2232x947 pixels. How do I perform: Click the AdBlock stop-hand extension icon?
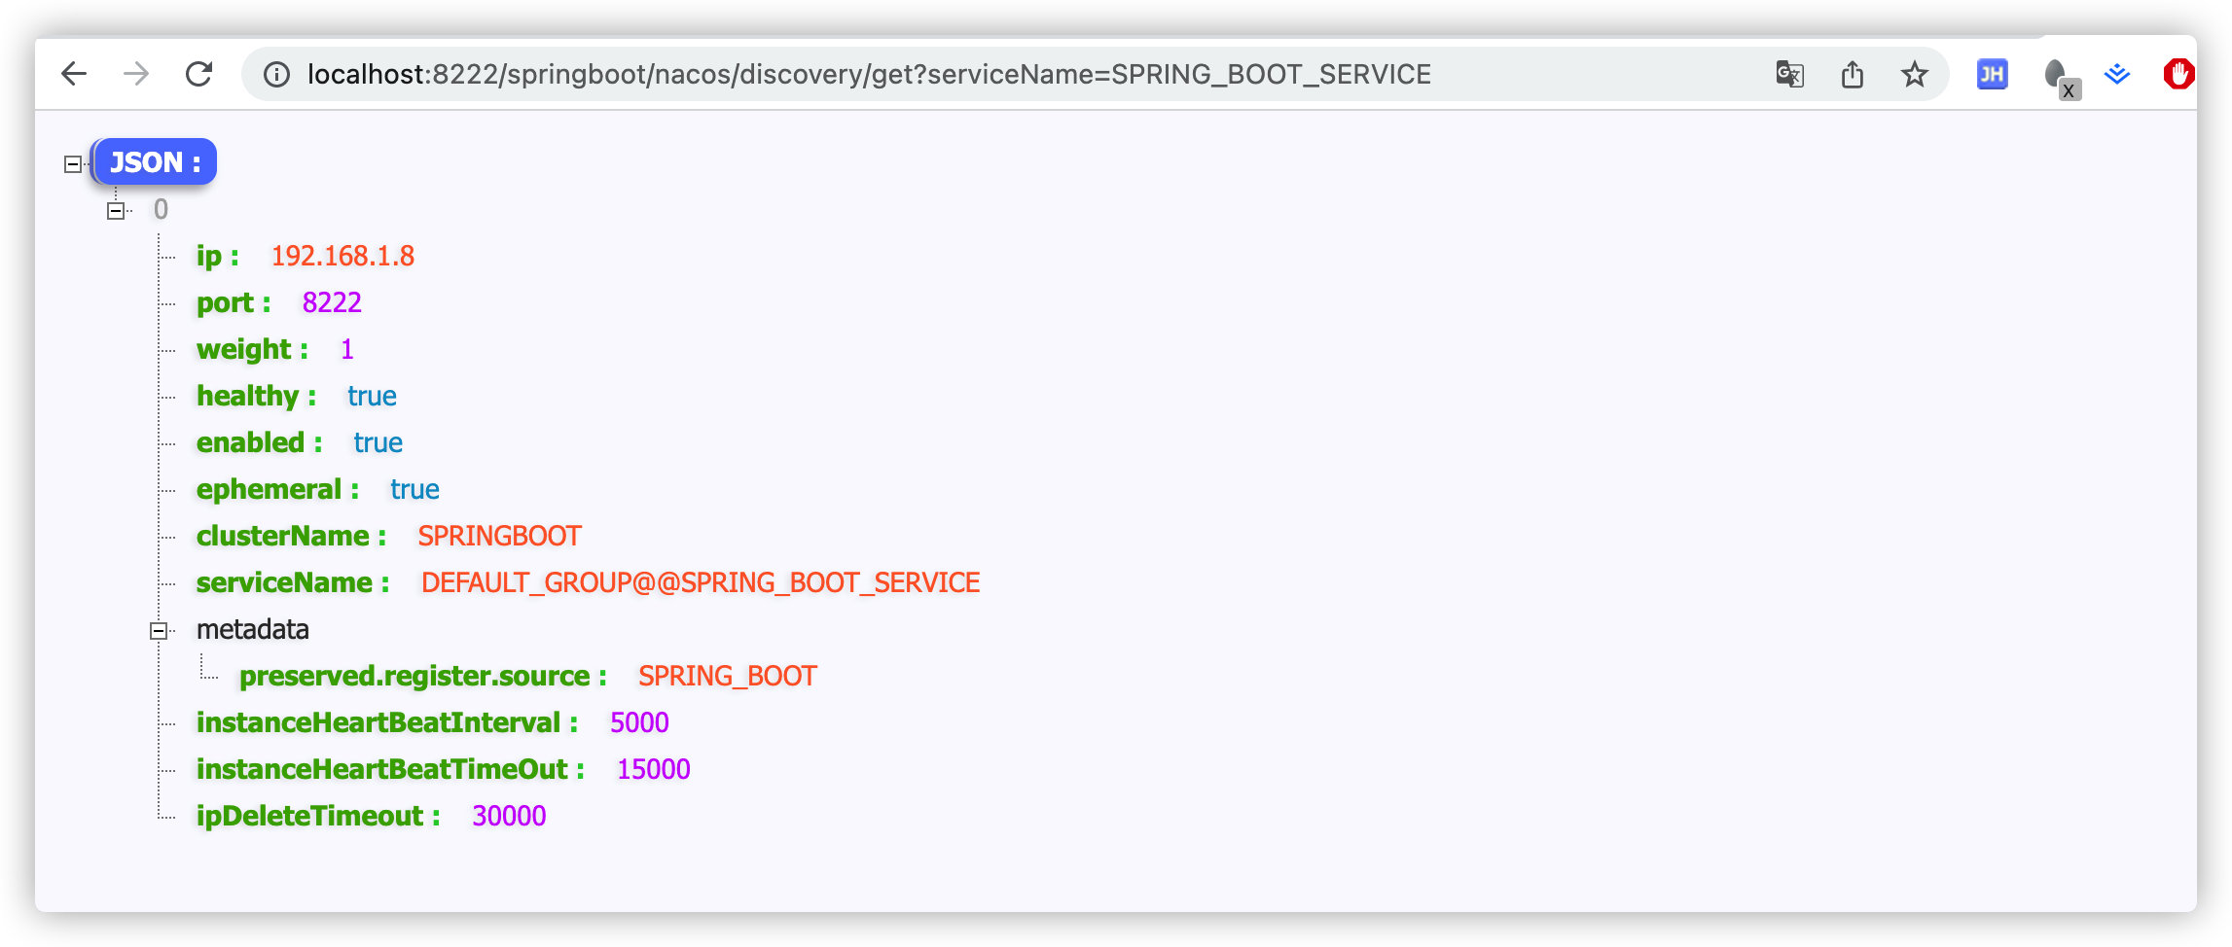[x=2178, y=73]
